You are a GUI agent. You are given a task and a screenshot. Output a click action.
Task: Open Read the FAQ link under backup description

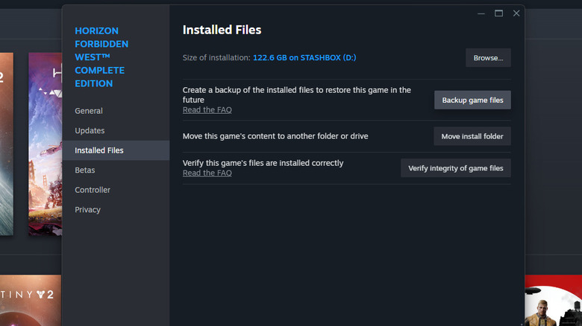click(207, 109)
